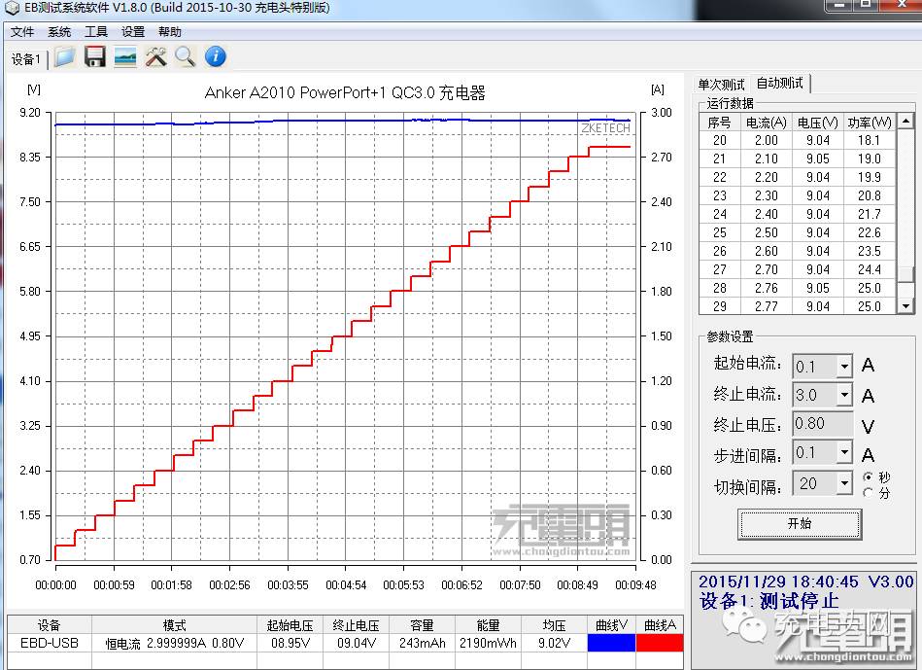The image size is (922, 670).
Task: Click the blue 曲线V color swatch
Action: 611,643
